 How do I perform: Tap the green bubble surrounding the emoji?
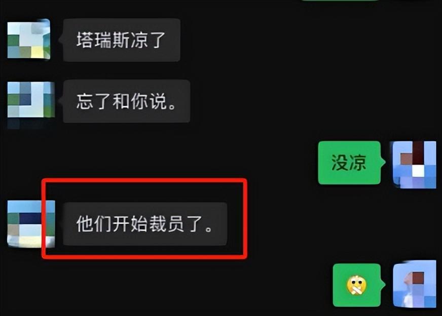coord(357,285)
